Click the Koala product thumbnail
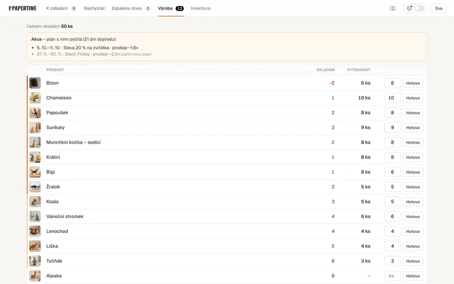Image resolution: width=454 pixels, height=284 pixels. click(x=35, y=202)
